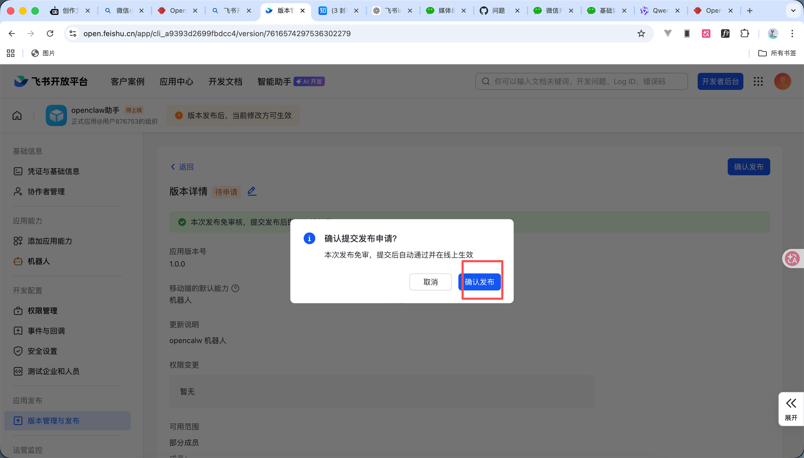Click the Feishu 飞书开放平台 logo
Screen dimensions: 804x458
(x=50, y=81)
